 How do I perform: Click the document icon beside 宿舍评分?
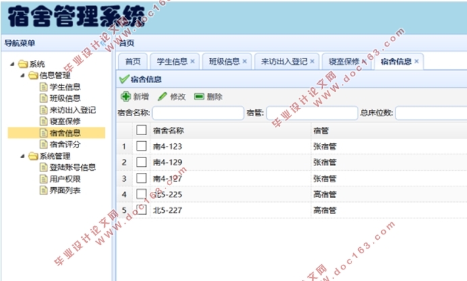[x=43, y=145]
